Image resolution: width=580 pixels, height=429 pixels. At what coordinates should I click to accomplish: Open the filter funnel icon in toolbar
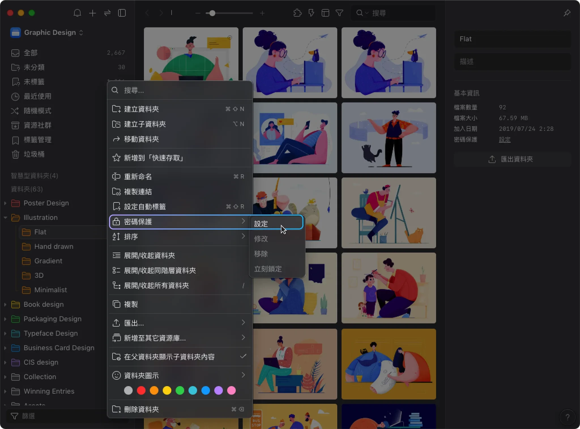click(339, 13)
